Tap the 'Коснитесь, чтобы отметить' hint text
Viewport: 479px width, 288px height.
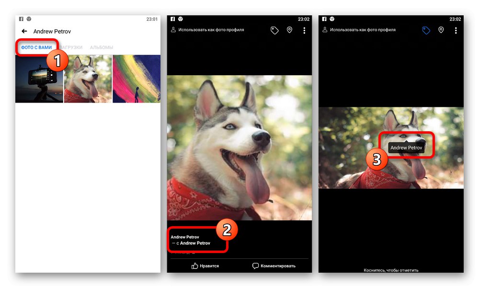click(x=391, y=270)
